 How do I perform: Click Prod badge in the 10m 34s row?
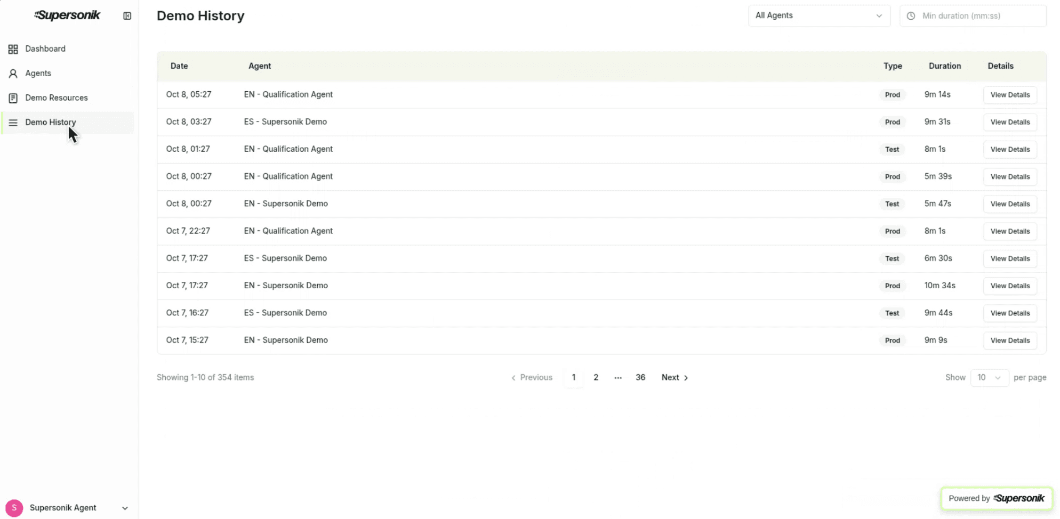(893, 286)
